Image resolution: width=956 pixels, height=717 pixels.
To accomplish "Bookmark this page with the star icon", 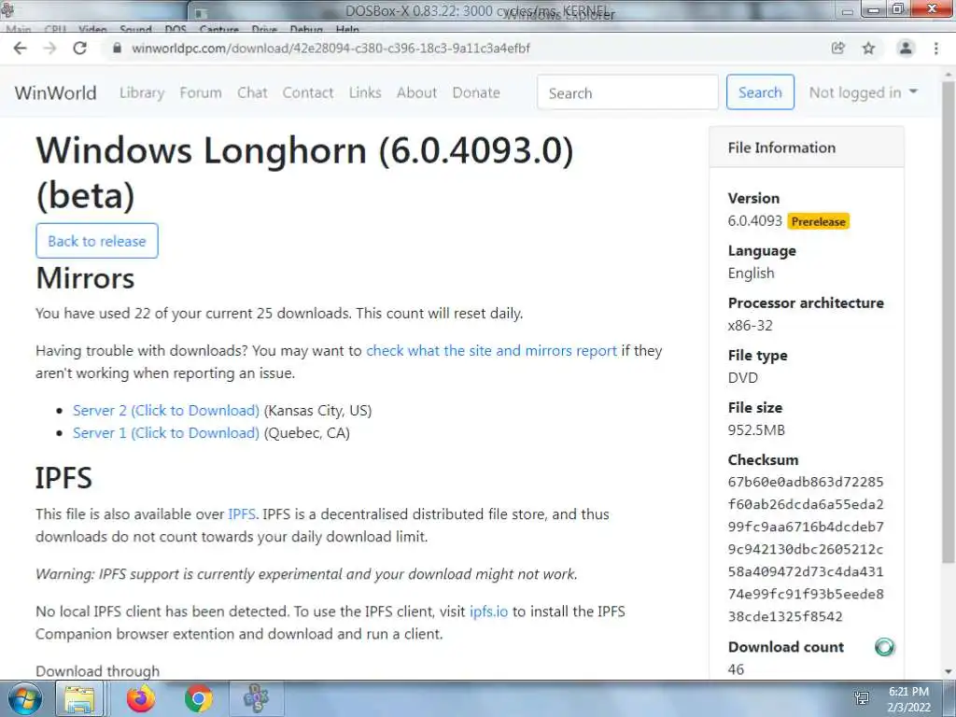I will 869,49.
